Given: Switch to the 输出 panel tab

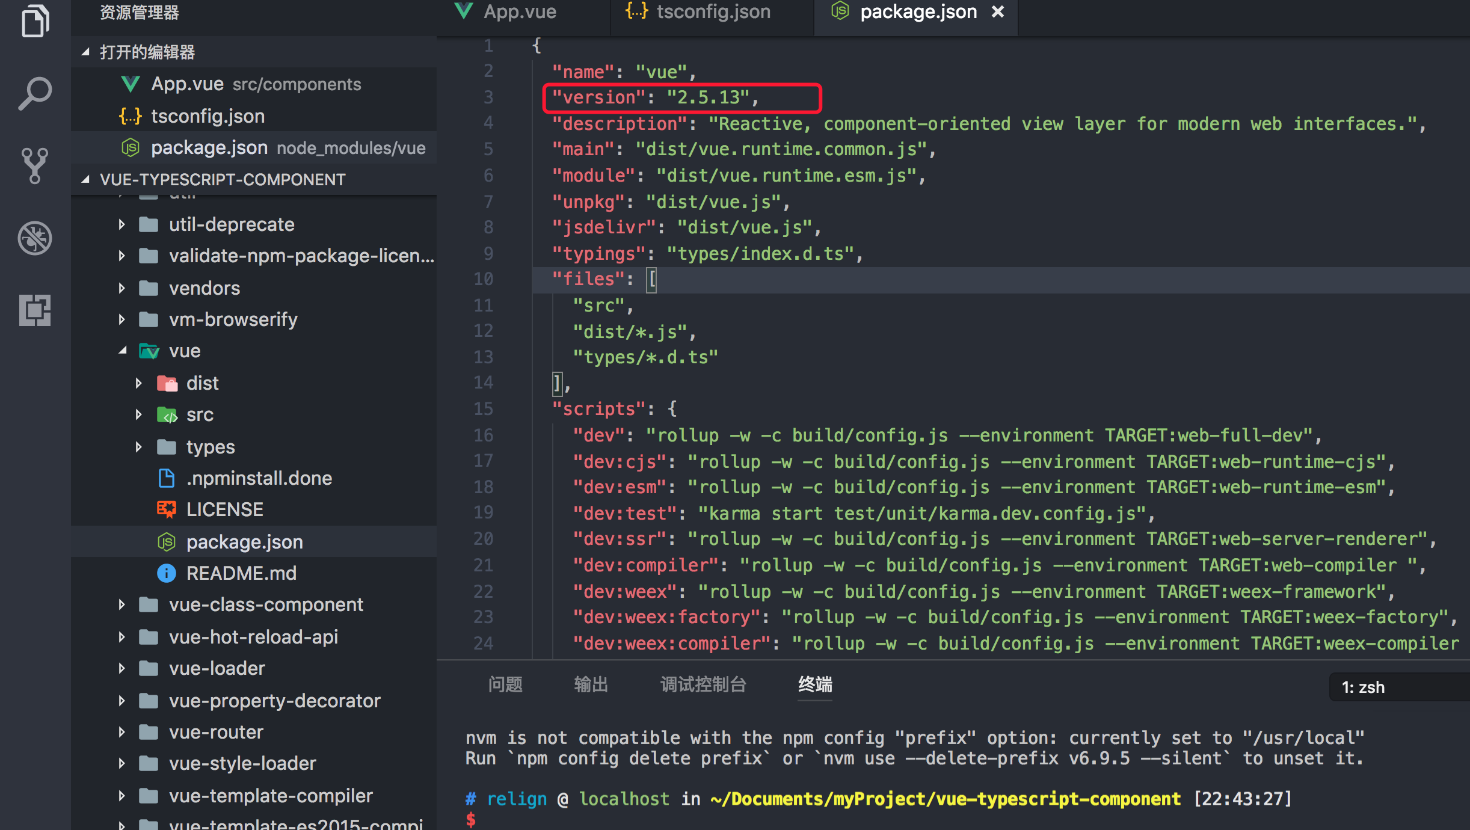Looking at the screenshot, I should [x=591, y=684].
